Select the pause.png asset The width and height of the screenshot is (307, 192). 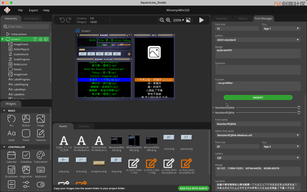186,142
